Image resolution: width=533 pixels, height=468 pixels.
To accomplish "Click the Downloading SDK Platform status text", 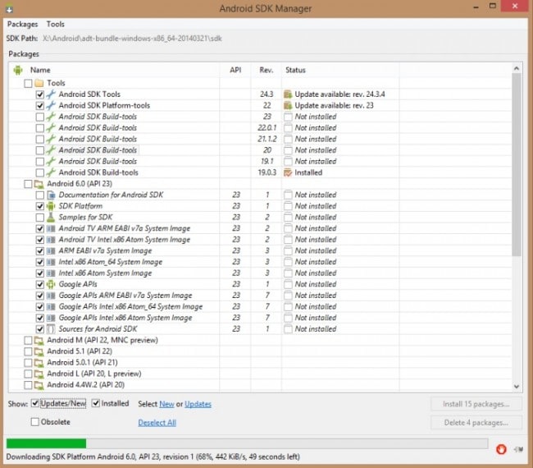I will (153, 457).
